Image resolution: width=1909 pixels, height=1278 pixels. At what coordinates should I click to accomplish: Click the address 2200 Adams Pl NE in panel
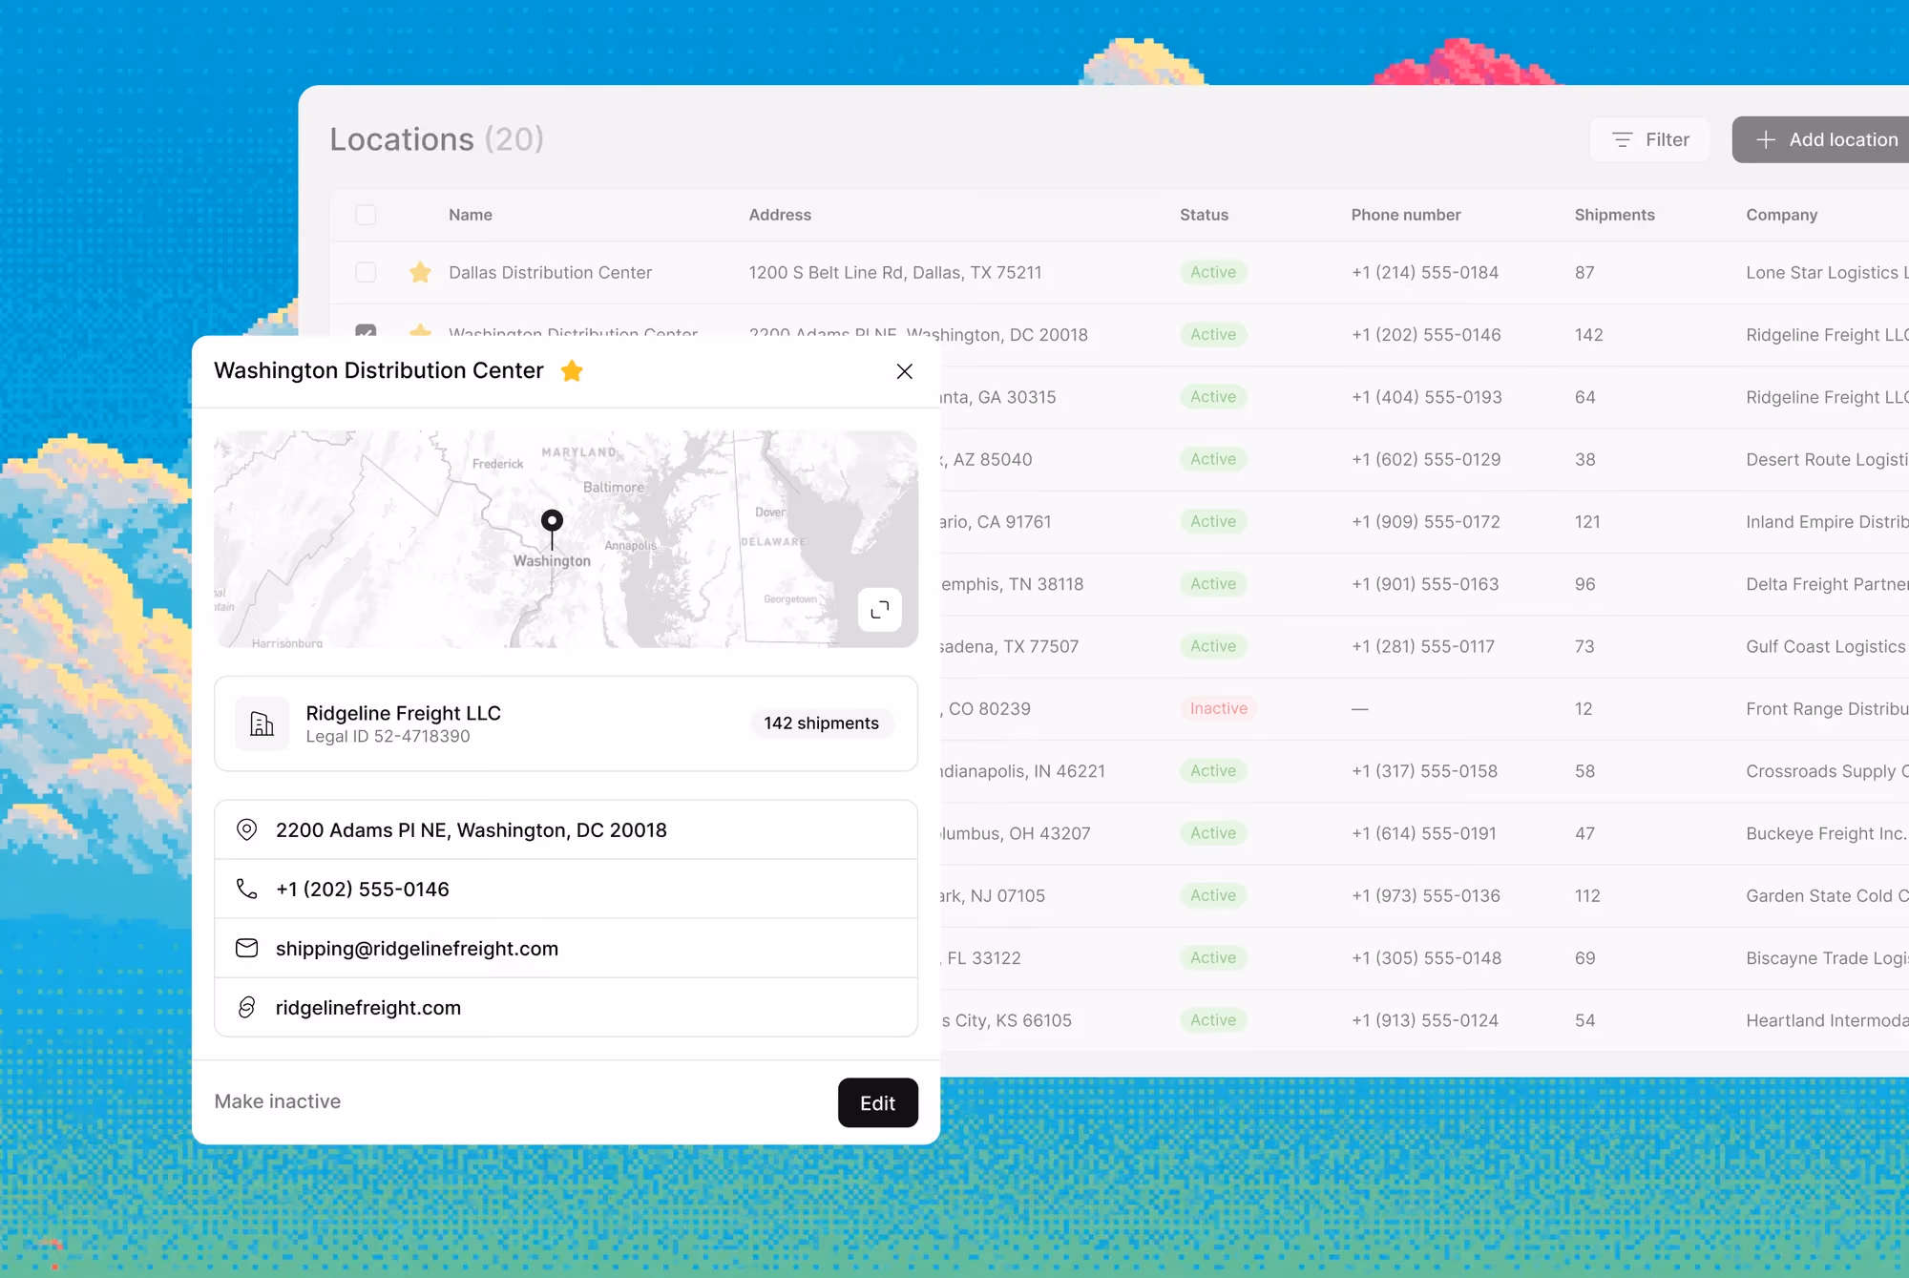click(472, 830)
